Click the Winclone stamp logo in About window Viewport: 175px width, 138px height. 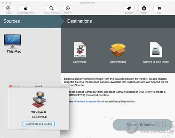tap(39, 100)
